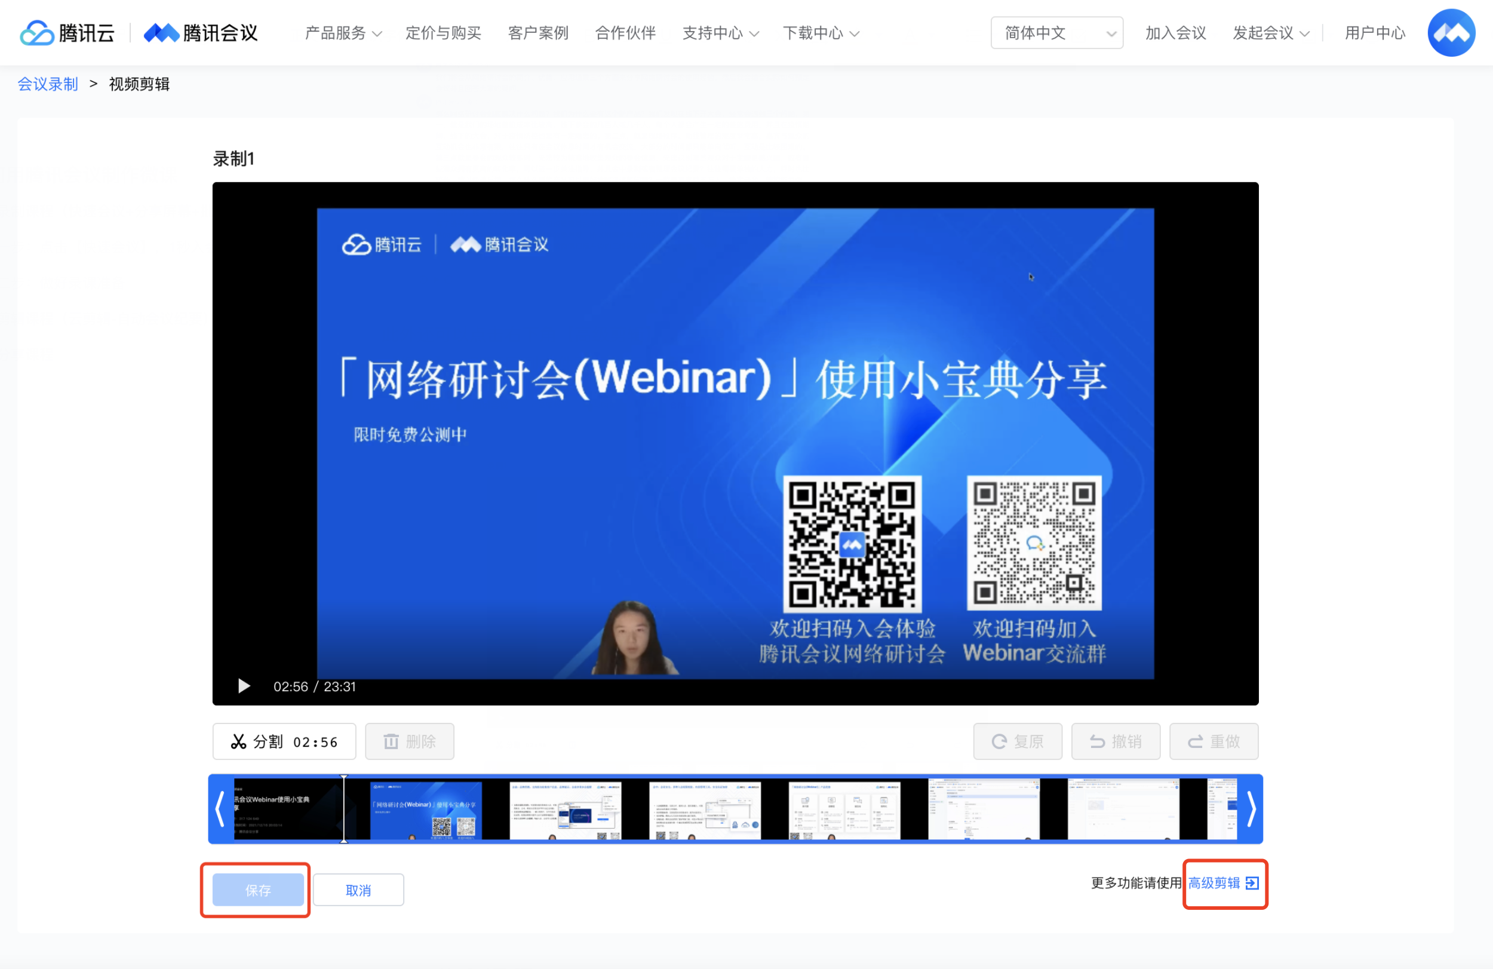This screenshot has width=1493, height=969.
Task: Split clip at 02:56 using scissors button
Action: click(x=284, y=741)
